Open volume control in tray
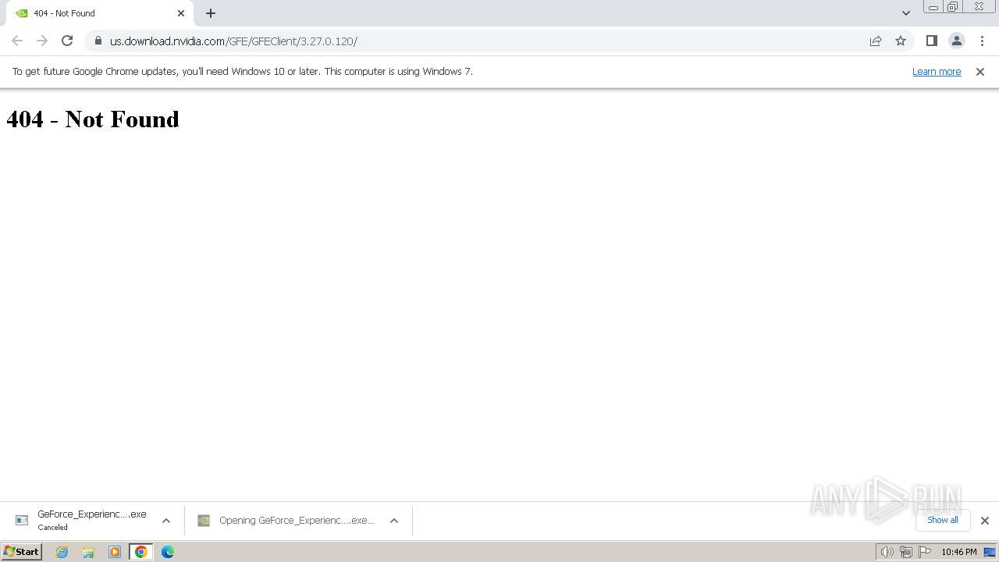 click(x=887, y=552)
